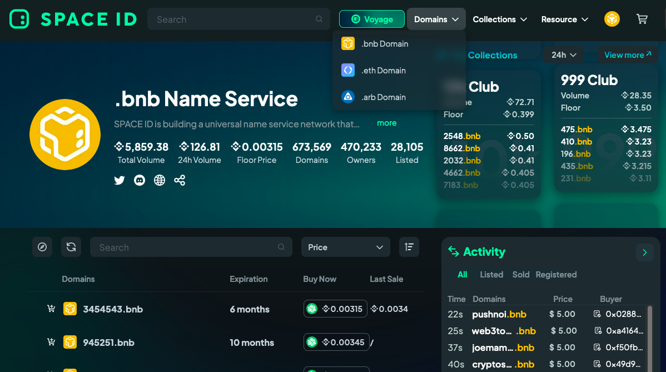The height and width of the screenshot is (372, 666).
Task: Toggle the sort order icon
Action: 409,247
